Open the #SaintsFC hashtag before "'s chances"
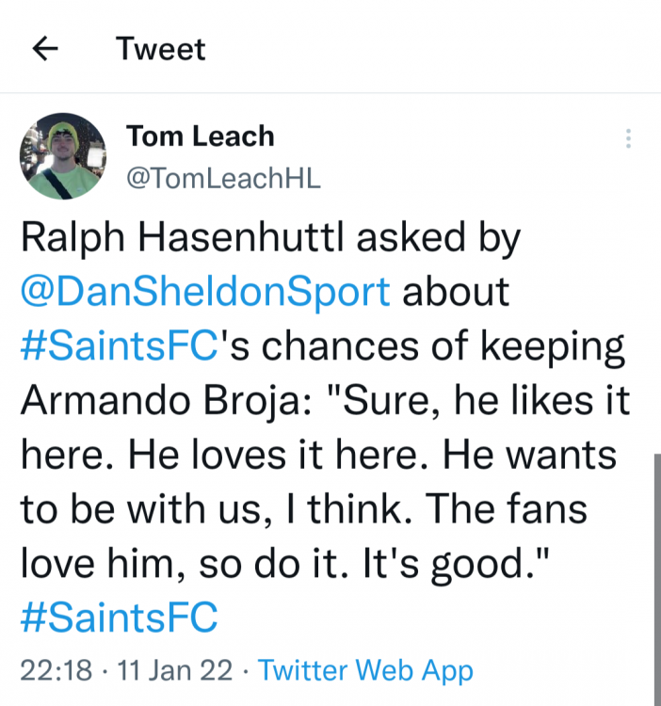The image size is (661, 706). [x=119, y=348]
